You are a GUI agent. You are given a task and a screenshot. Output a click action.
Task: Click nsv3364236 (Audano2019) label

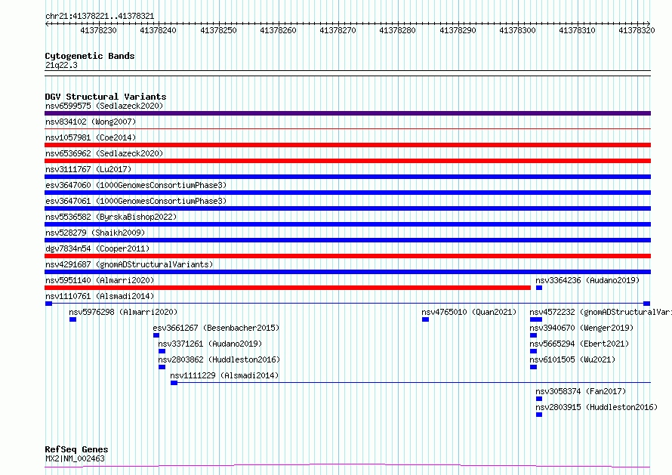coord(587,280)
